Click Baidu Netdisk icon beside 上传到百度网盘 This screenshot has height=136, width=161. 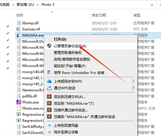[x=49, y=125]
